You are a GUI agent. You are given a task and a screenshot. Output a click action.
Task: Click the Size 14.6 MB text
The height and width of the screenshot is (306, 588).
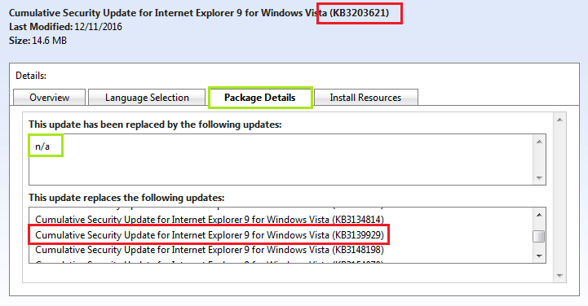38,41
